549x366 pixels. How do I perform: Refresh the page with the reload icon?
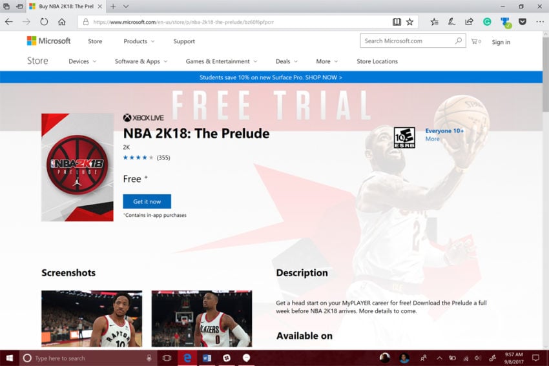tap(44, 22)
